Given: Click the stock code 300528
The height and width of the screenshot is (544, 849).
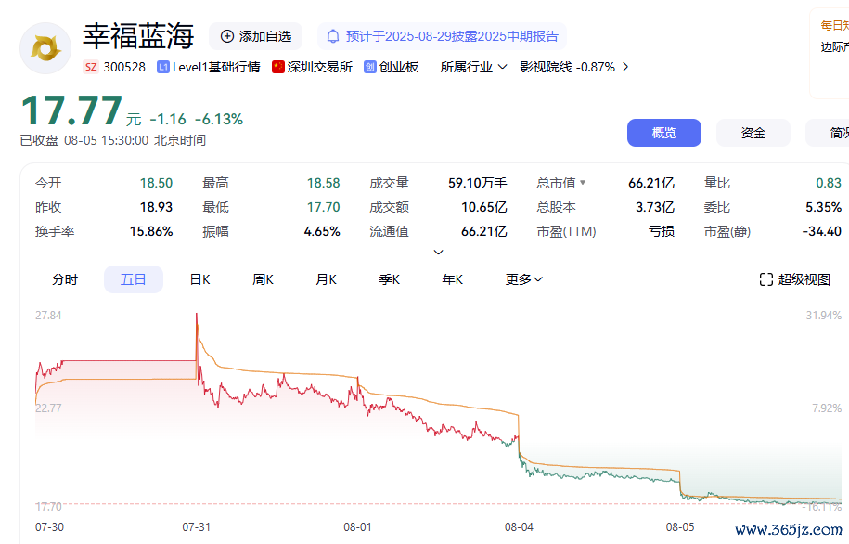Looking at the screenshot, I should tap(124, 67).
